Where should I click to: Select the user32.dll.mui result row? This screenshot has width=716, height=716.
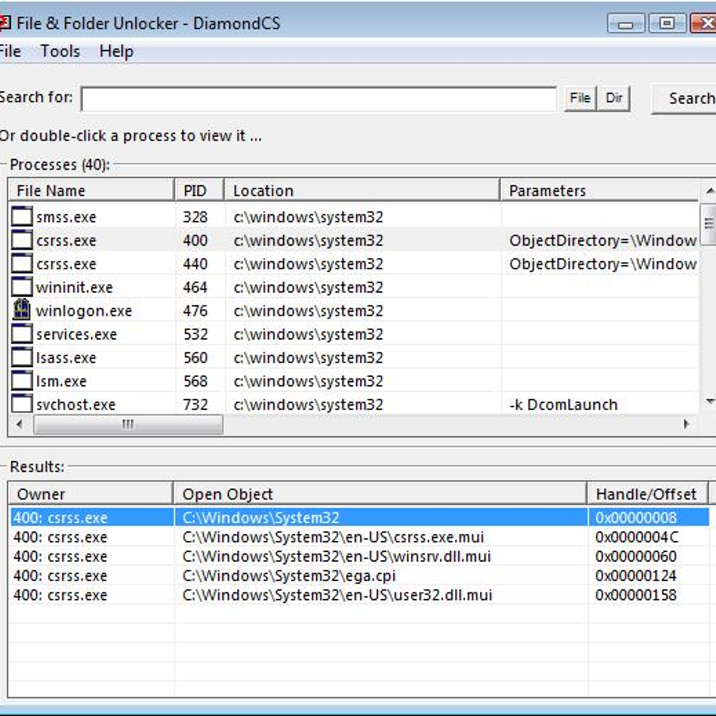[359, 595]
